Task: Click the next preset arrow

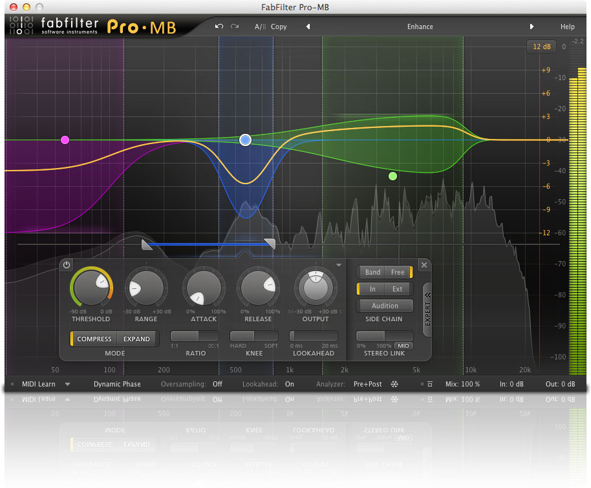Action: tap(532, 27)
